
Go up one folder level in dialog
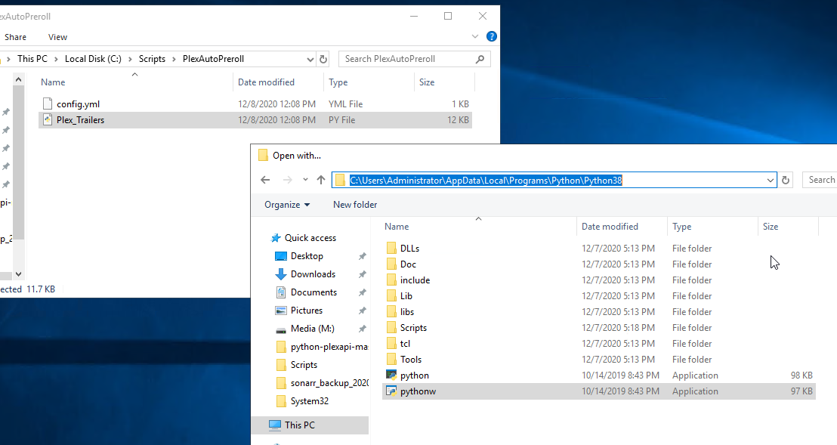321,180
